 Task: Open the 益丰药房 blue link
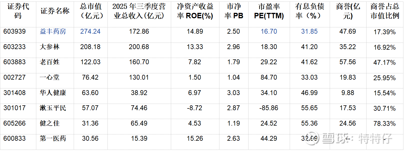tap(53, 31)
